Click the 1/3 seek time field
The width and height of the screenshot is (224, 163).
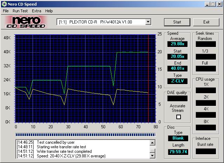pyautogui.click(x=206, y=56)
